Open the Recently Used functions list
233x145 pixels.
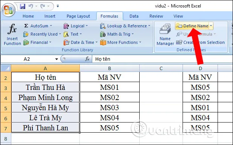[x=42, y=34]
